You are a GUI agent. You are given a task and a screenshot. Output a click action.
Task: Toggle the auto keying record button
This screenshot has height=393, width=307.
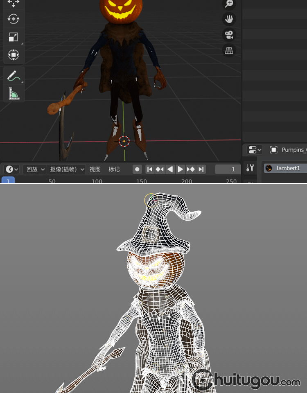(138, 169)
